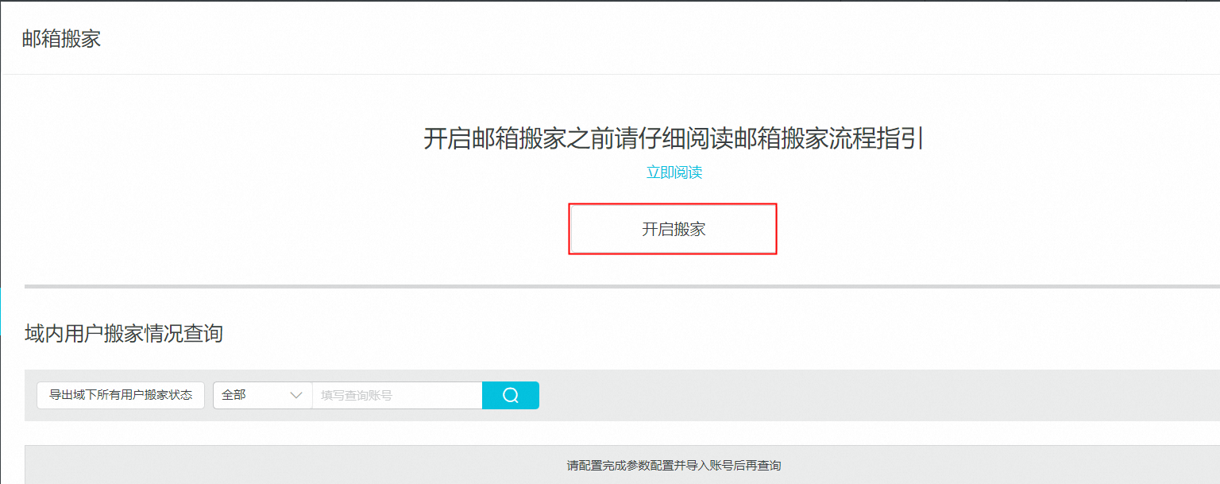Click 导出域下所有用户搬家状态 to export migration status

120,395
